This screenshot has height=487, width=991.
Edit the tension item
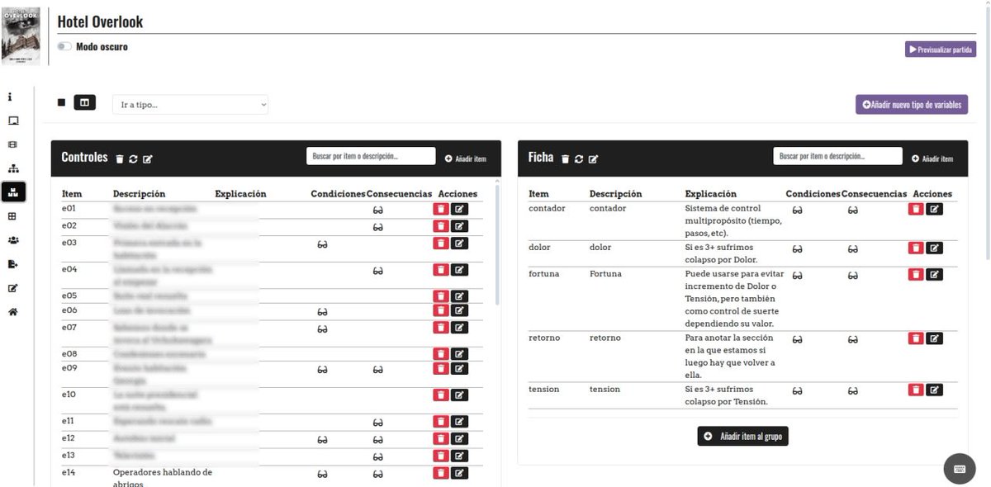[x=934, y=390]
